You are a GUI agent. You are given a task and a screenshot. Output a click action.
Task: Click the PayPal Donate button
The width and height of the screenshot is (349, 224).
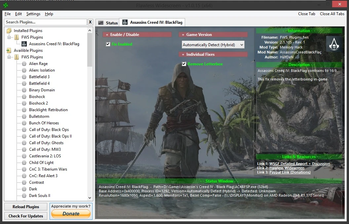pyautogui.click(x=70, y=214)
